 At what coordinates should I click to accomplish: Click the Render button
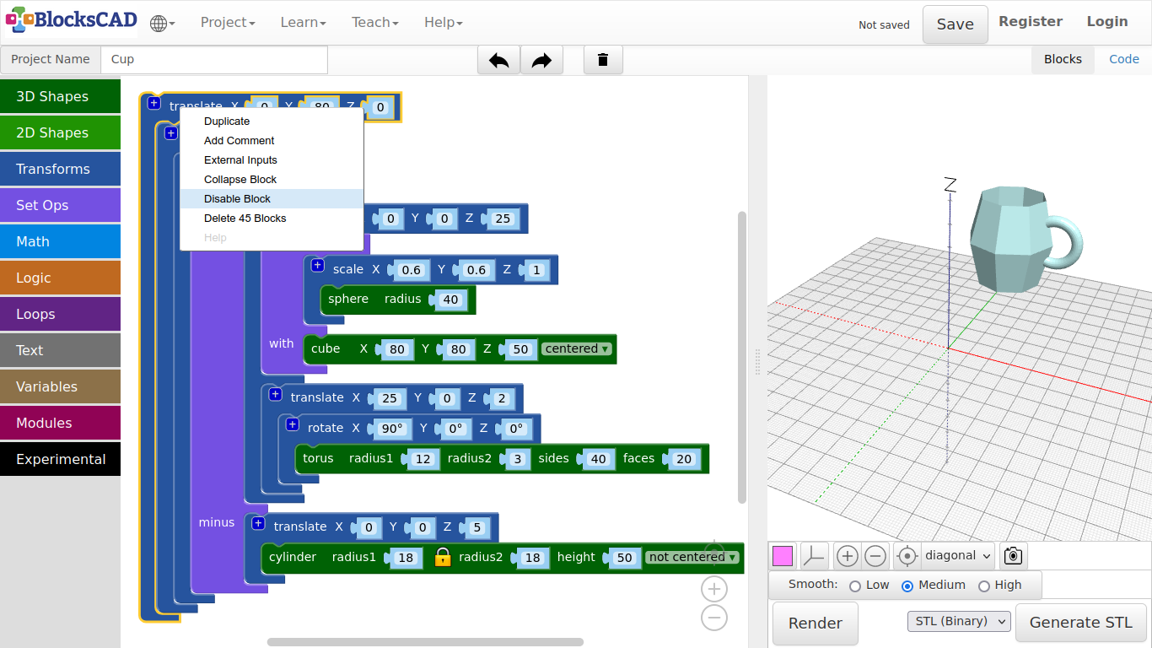(x=815, y=624)
